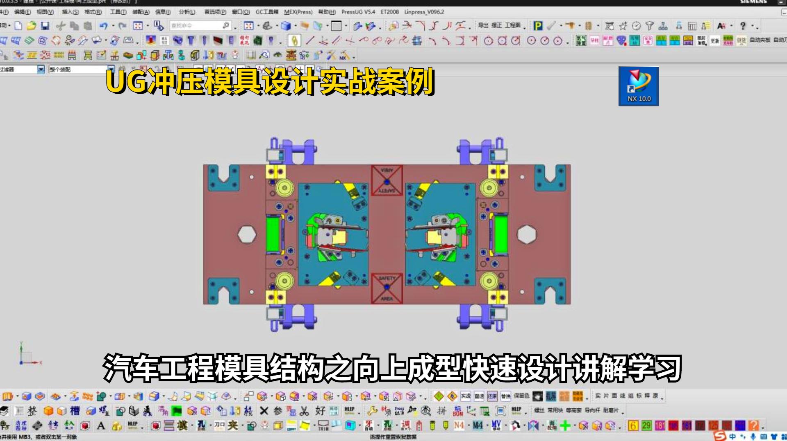The image size is (787, 441).
Task: Click the clock icon in top toolbar
Action: click(x=636, y=26)
